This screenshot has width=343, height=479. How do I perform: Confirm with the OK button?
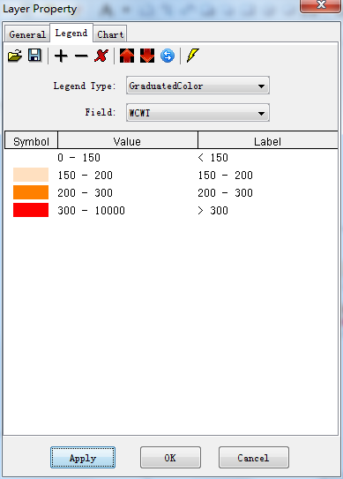point(170,458)
